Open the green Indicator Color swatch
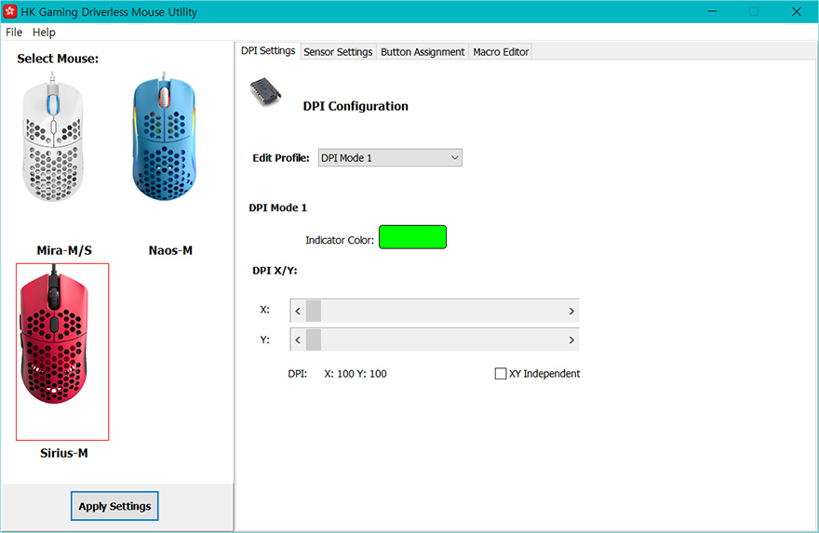Image resolution: width=819 pixels, height=533 pixels. [412, 237]
